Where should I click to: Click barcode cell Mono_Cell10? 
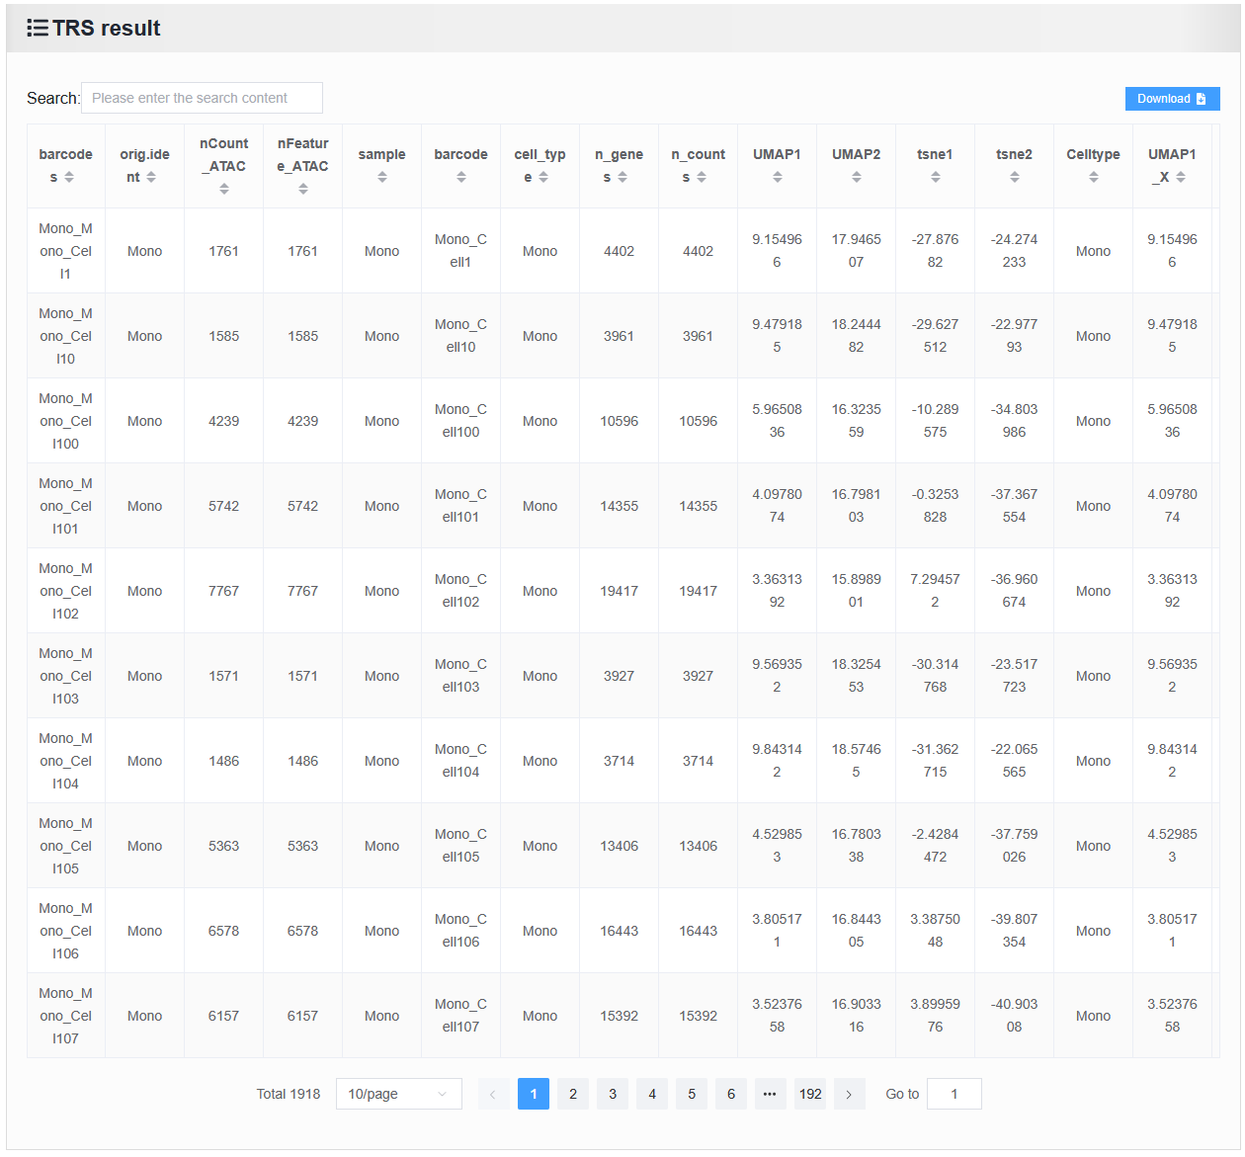(x=460, y=336)
